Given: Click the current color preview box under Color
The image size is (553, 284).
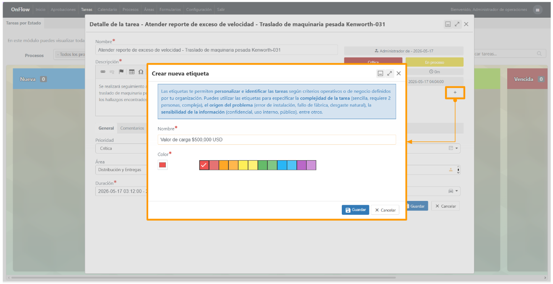Looking at the screenshot, I should point(162,165).
